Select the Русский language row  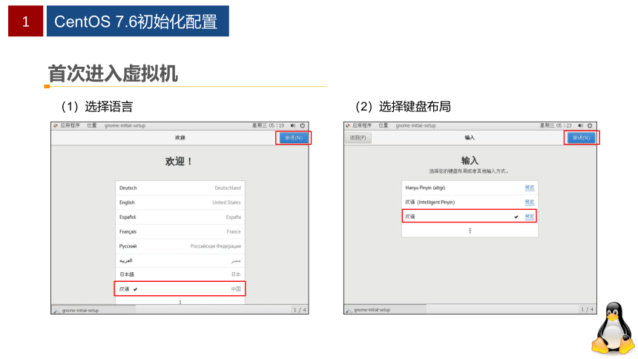coord(180,246)
